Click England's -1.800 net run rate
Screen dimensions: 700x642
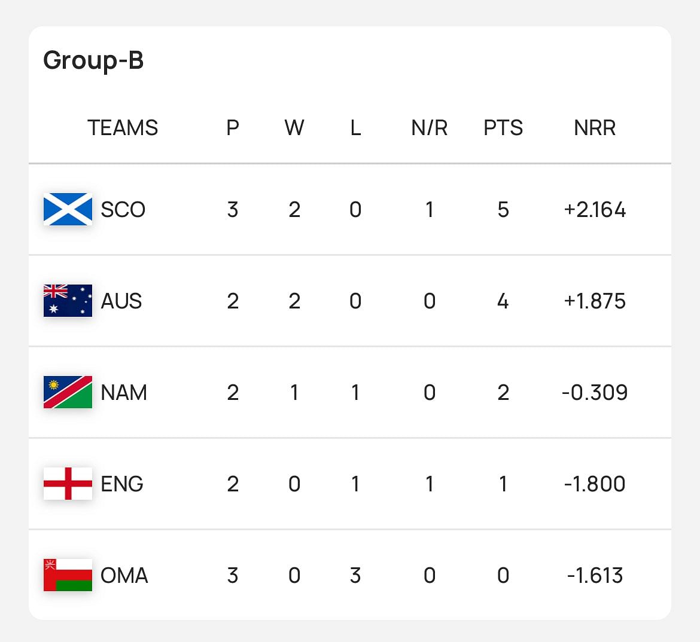595,484
